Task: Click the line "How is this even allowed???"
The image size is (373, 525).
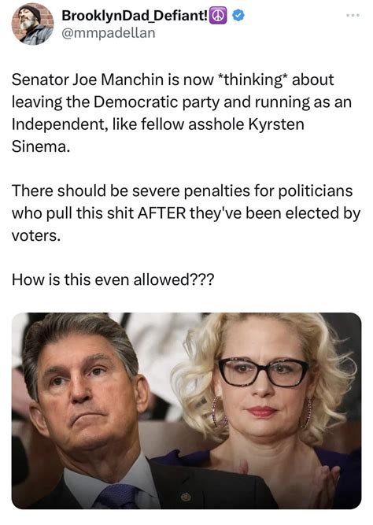Action: point(113,279)
